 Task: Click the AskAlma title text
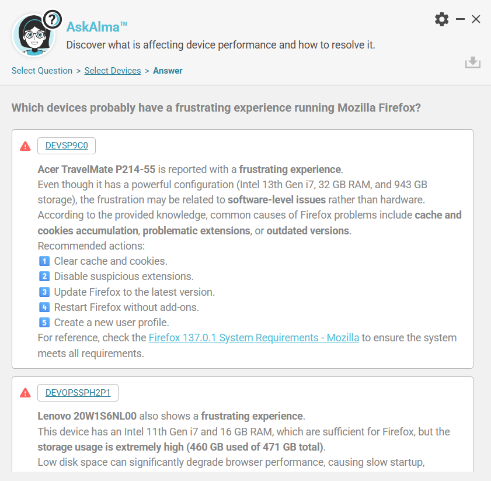pyautogui.click(x=97, y=26)
